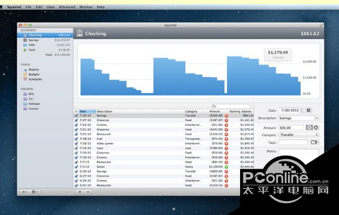
Task: Click the Amount field showing 300.00
Action: click(x=291, y=128)
